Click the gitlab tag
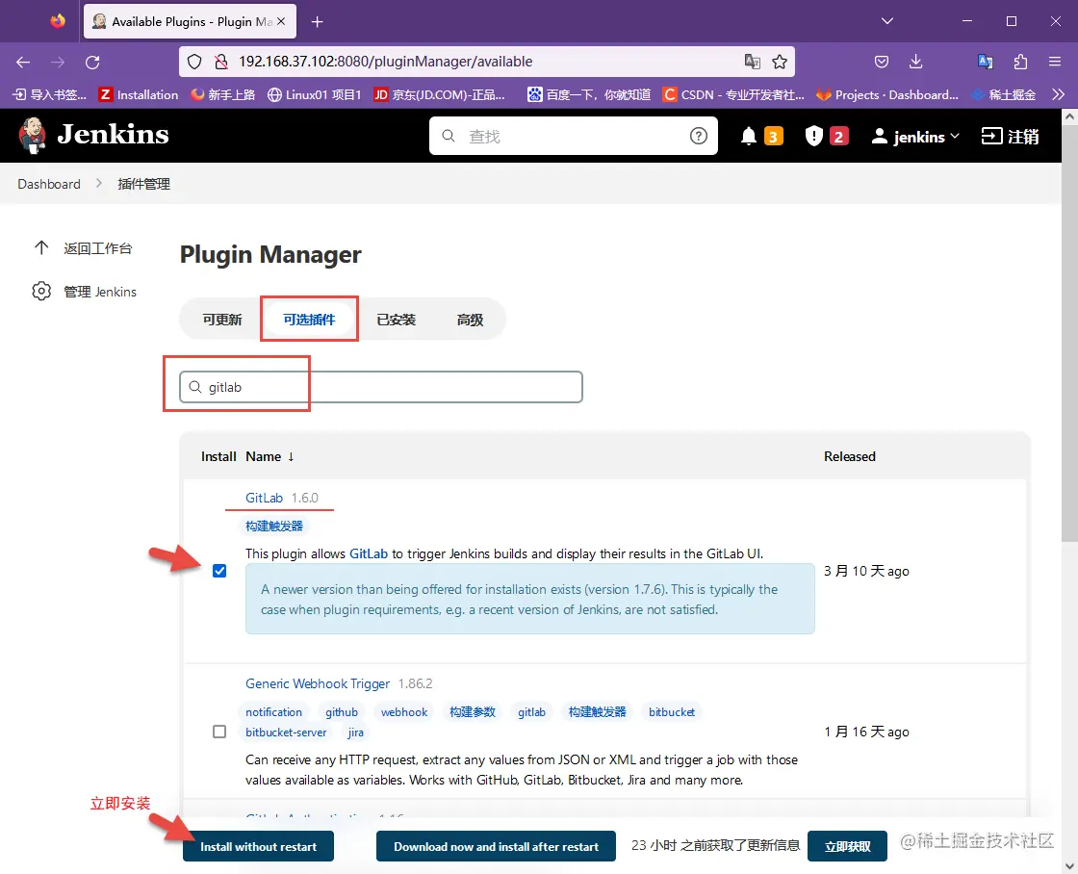1078x874 pixels. [531, 712]
